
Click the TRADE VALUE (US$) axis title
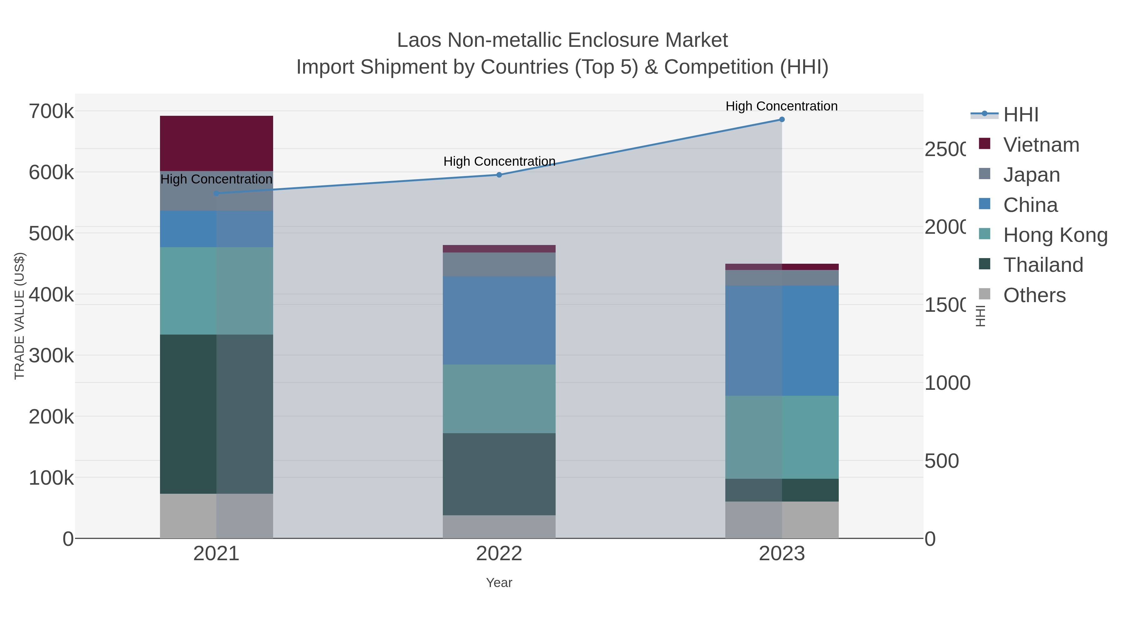(20, 316)
